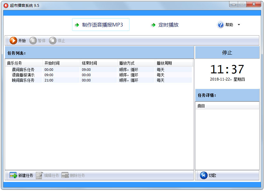Click the orange Start (开始) play icon

[x=13, y=41]
